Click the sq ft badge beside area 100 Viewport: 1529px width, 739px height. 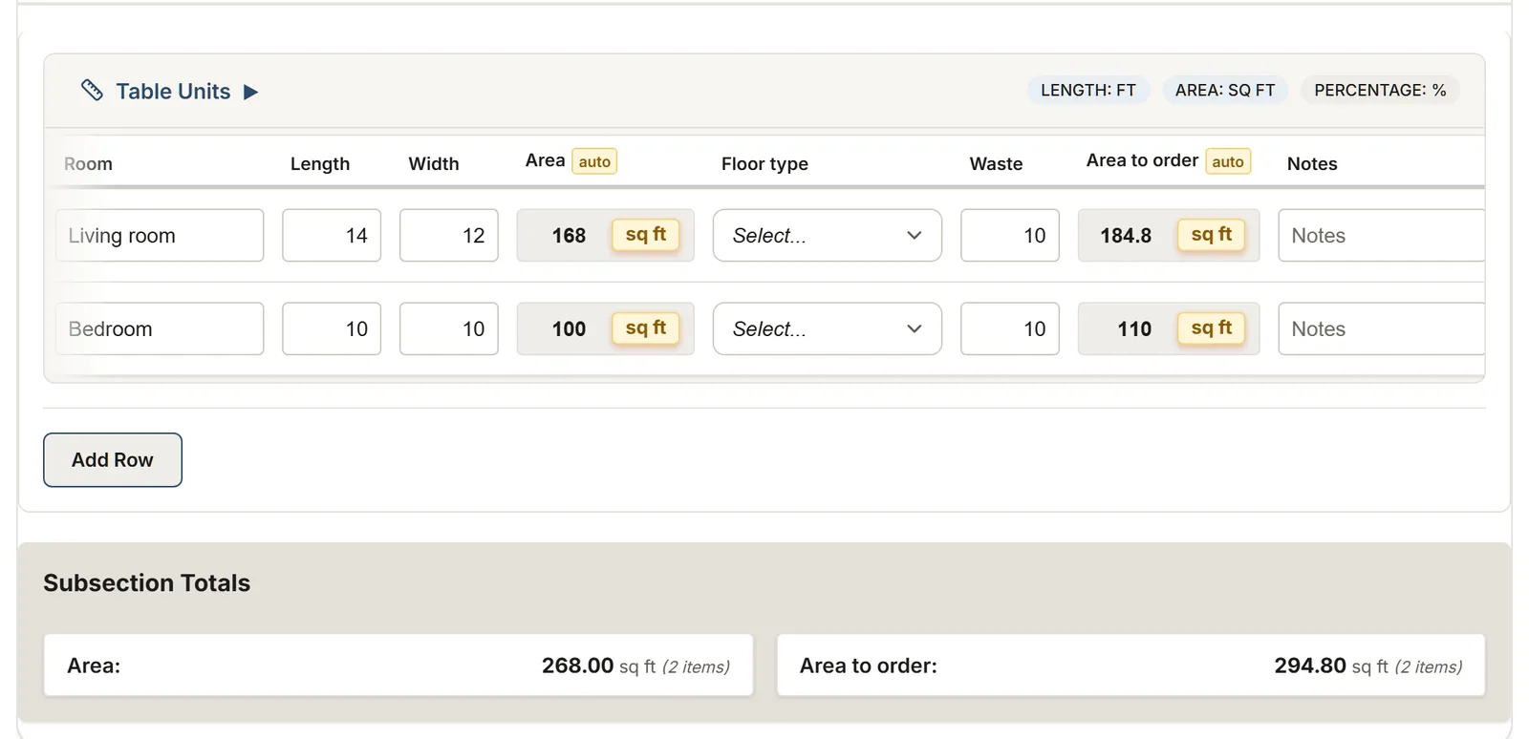pyautogui.click(x=646, y=328)
